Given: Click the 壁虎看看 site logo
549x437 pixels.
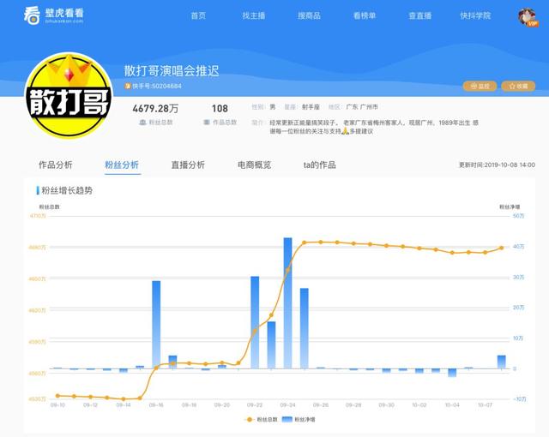Looking at the screenshot, I should (53, 15).
